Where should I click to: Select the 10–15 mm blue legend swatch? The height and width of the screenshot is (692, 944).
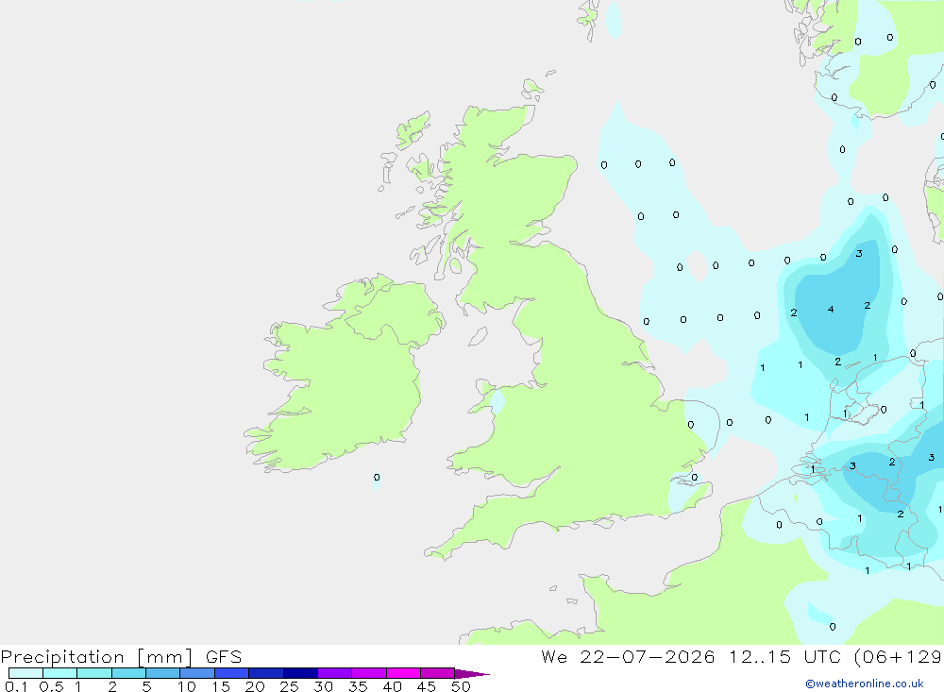(197, 673)
